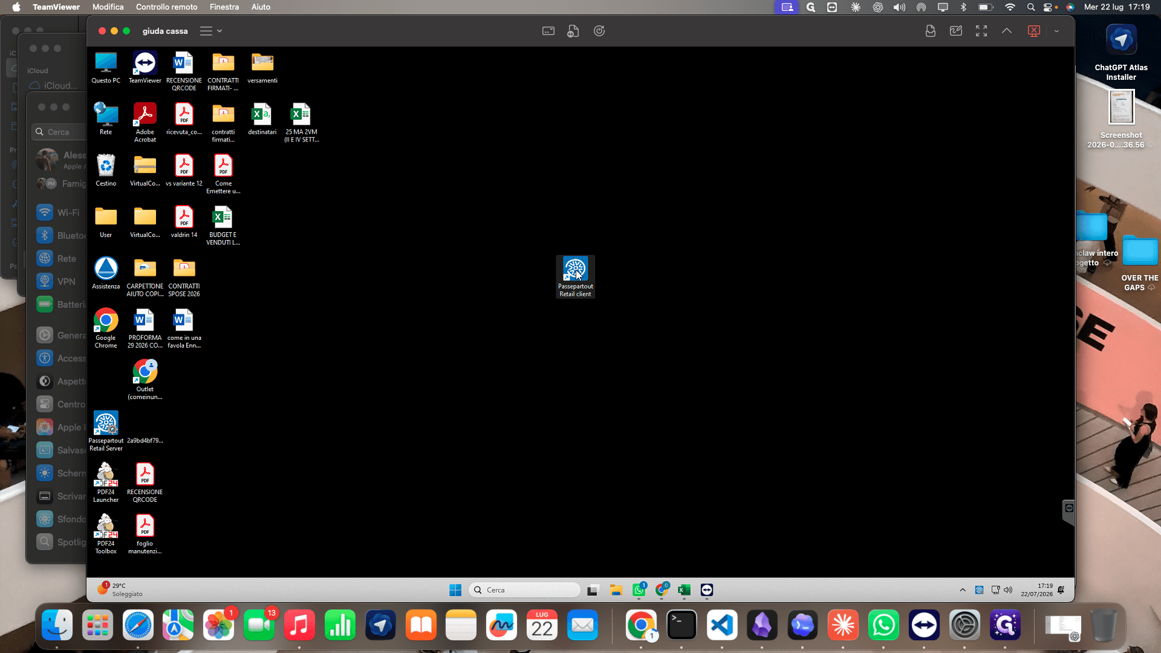The image size is (1161, 653).
Task: Open CONTRATTI SPOSE 2026 folder
Action: (184, 277)
